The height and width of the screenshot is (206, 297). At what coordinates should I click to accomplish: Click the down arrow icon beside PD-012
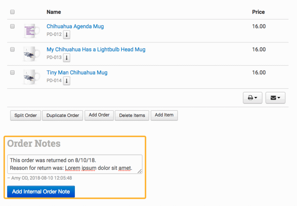point(67,35)
